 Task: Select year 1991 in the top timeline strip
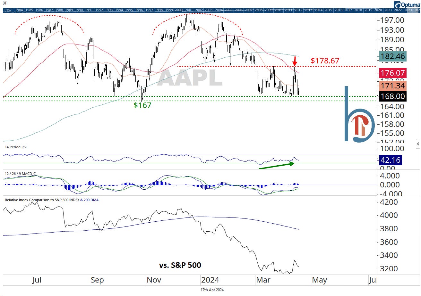(89, 10)
